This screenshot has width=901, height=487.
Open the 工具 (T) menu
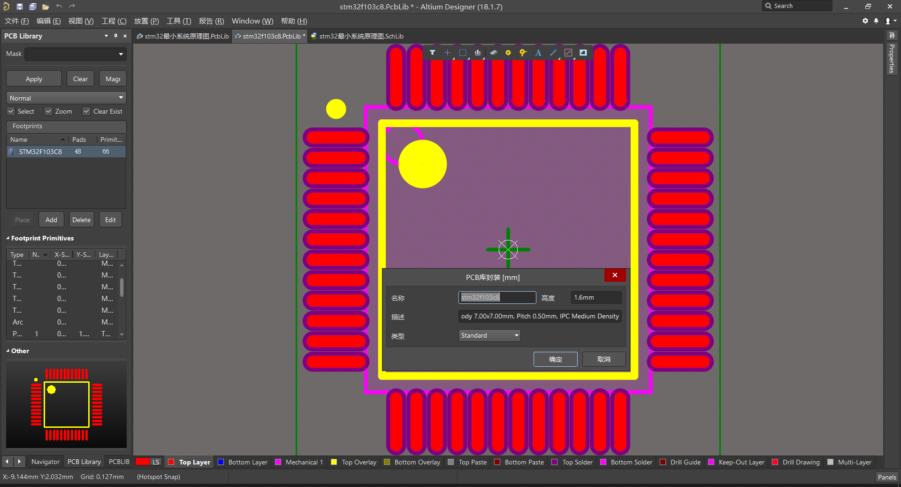click(x=179, y=21)
